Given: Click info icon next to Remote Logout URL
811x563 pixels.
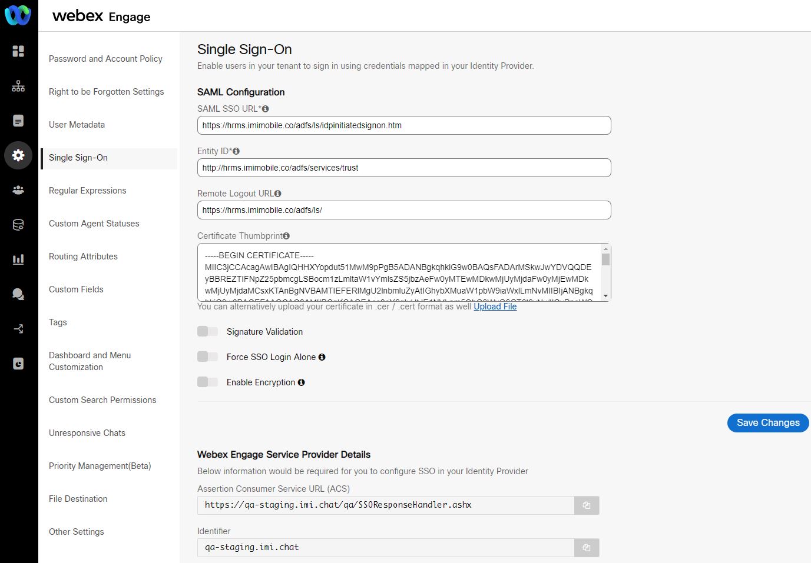Looking at the screenshot, I should (278, 194).
